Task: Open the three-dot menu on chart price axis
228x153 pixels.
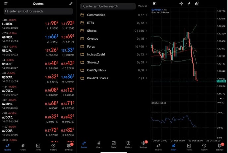Action: [x=222, y=98]
